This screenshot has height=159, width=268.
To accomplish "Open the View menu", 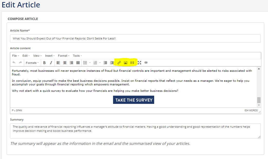I will coord(38,56).
